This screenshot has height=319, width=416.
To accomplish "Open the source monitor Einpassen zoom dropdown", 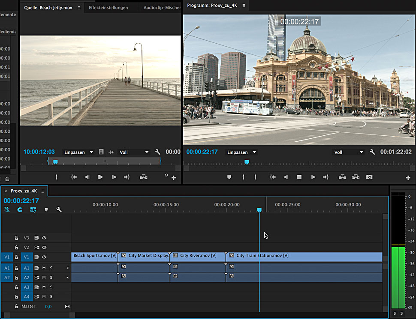I will click(78, 152).
